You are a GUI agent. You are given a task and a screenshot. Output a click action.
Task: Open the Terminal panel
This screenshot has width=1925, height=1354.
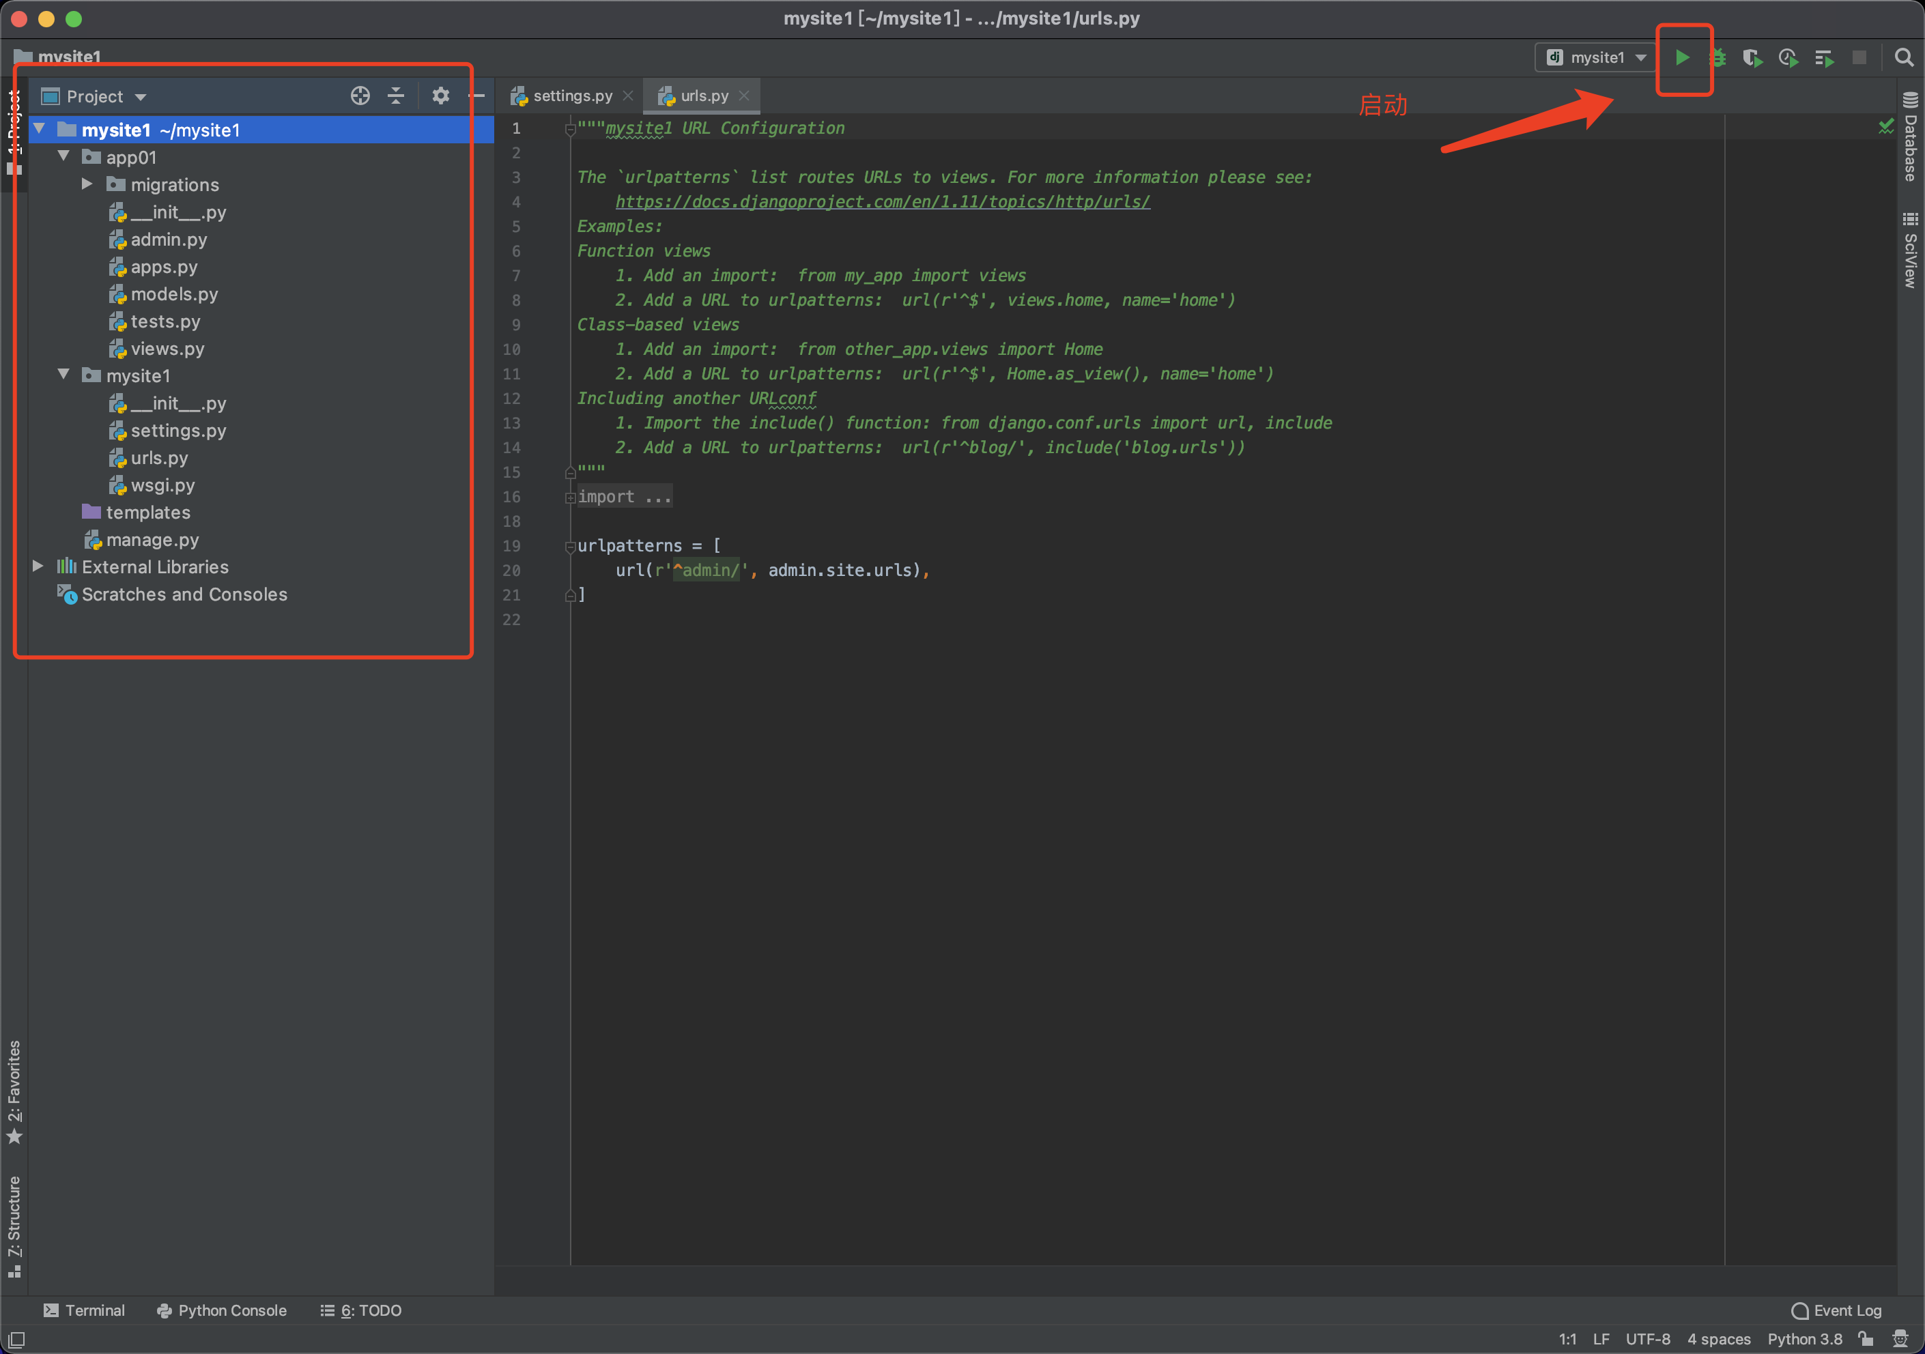click(x=84, y=1310)
